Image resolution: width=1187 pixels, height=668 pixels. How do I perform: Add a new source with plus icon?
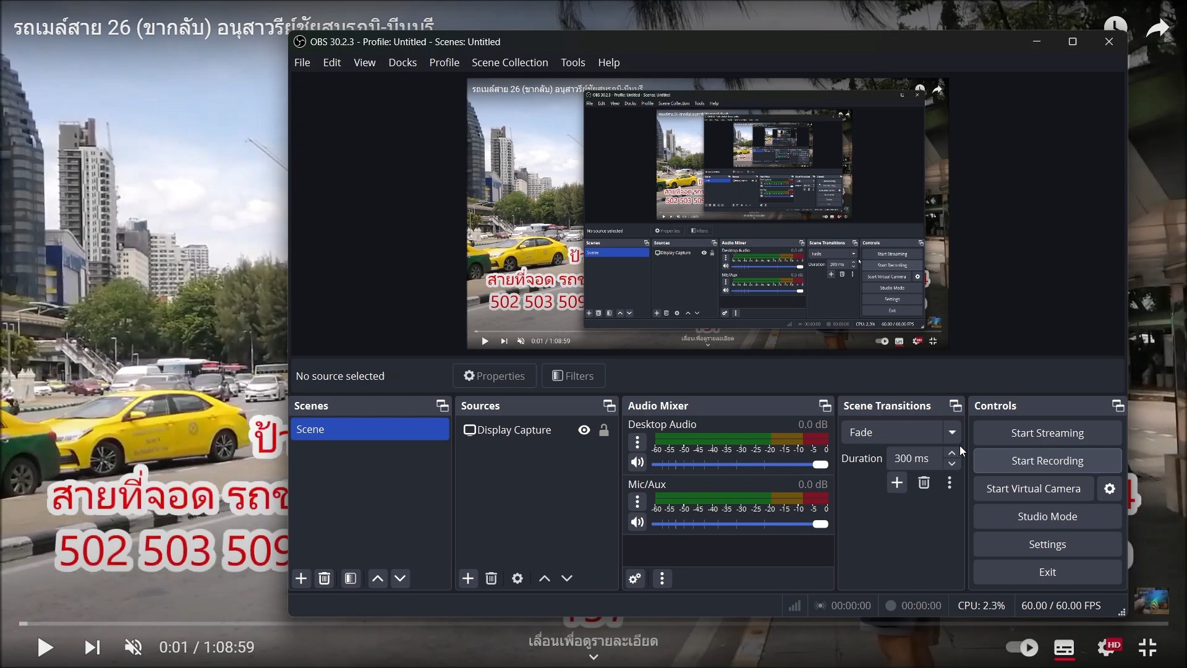pos(468,579)
